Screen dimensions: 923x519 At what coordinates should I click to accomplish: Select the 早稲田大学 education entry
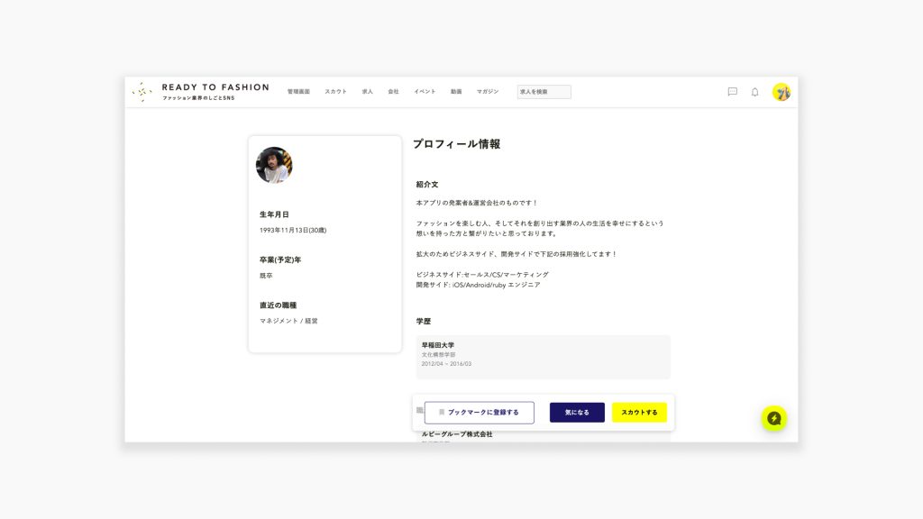(x=543, y=354)
